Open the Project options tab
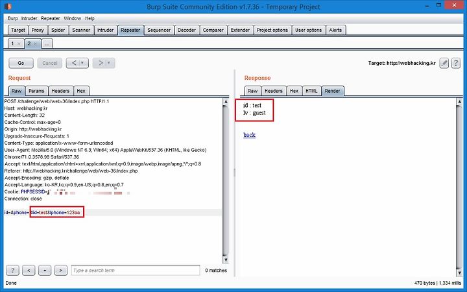This screenshot has height=292, width=467. coord(272,30)
